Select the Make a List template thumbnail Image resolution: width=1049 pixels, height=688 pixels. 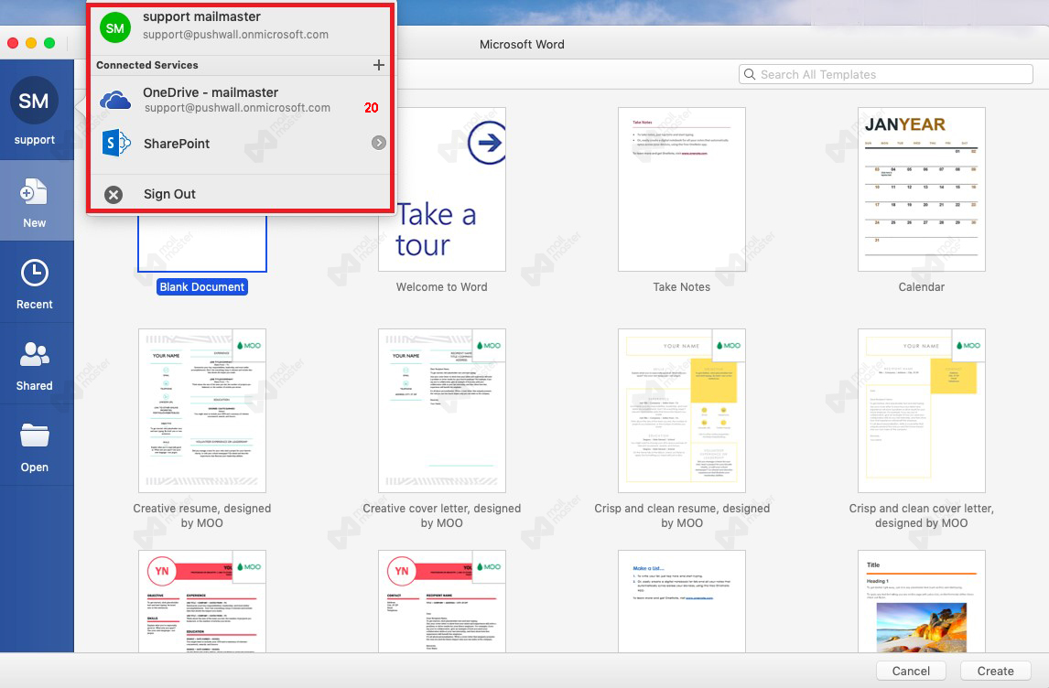682,601
